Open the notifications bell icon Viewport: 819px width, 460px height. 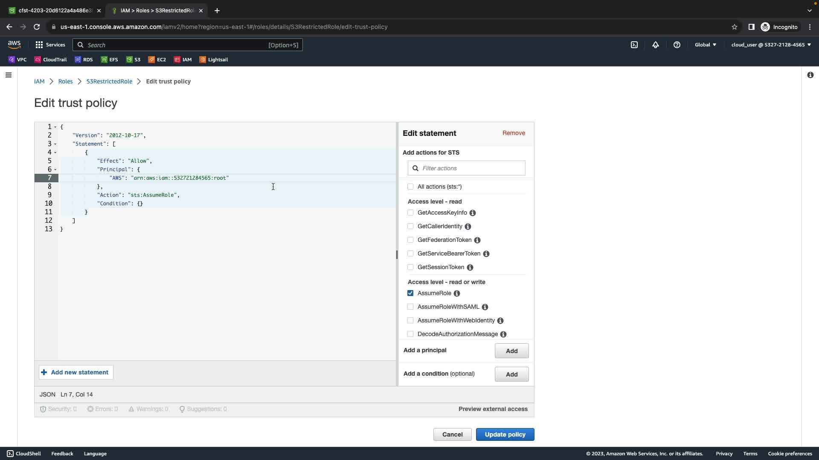[x=656, y=45]
